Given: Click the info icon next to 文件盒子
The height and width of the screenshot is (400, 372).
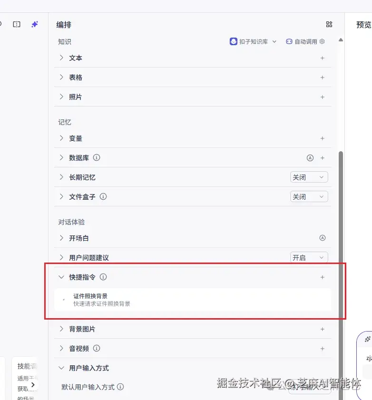Looking at the screenshot, I should [x=103, y=196].
